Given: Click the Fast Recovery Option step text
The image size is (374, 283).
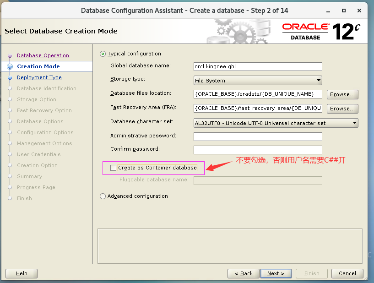Looking at the screenshot, I should pos(44,110).
